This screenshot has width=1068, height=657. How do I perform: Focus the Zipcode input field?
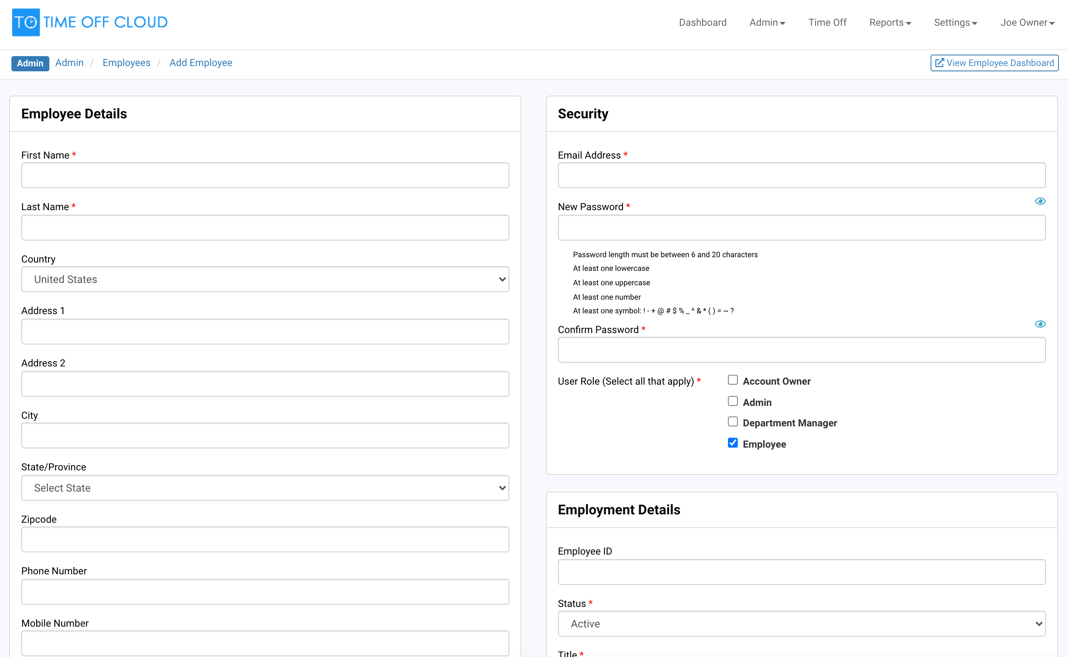point(265,540)
